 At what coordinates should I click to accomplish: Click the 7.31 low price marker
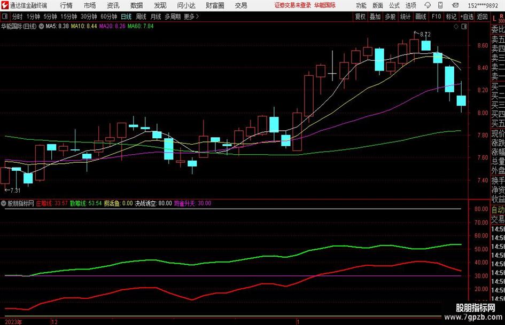click(x=15, y=191)
